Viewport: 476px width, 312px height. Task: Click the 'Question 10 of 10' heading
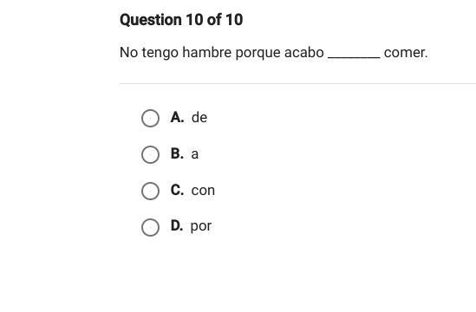(x=181, y=20)
